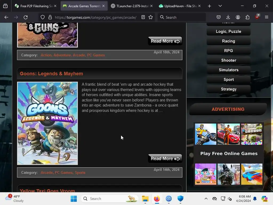Open the Downloads arrow icon
The height and width of the screenshot is (205, 273).
point(228,17)
